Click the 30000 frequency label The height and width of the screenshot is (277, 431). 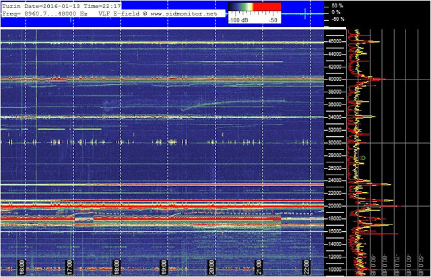click(335, 143)
